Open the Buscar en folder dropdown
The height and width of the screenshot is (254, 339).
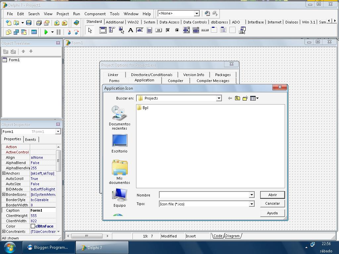(219, 98)
